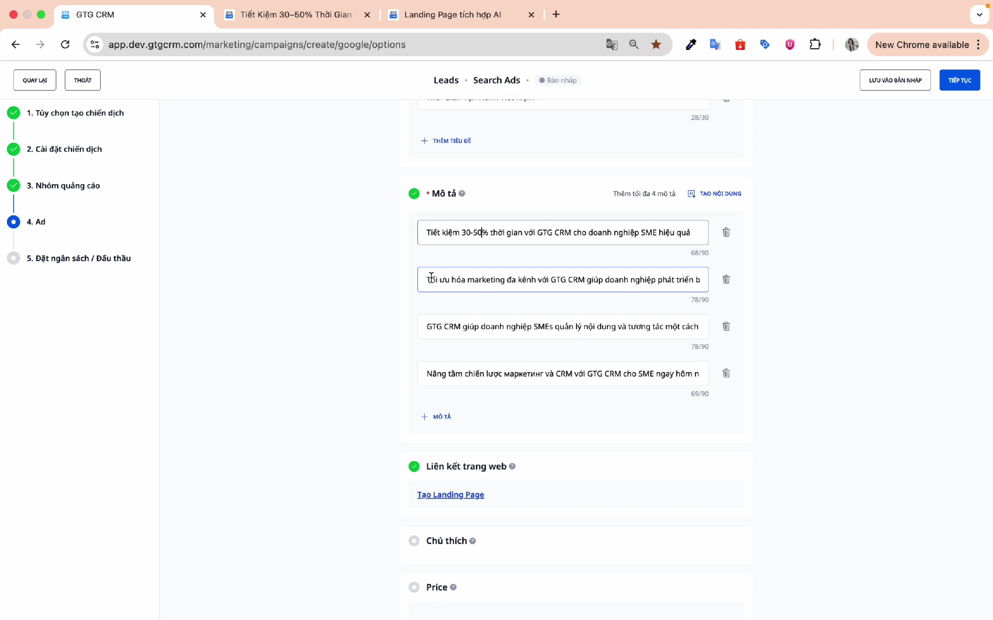The width and height of the screenshot is (993, 620).
Task: Switch to the Tiết Kiệm 30–50% Thời Gian tab
Action: 296,14
